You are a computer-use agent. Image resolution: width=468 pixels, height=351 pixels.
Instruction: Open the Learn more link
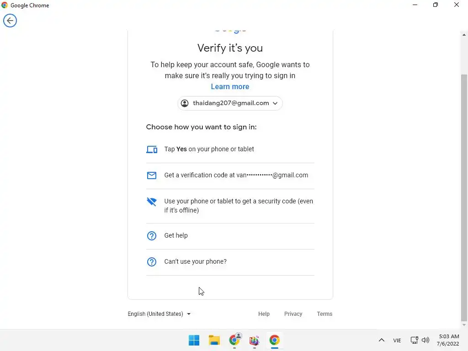(230, 86)
